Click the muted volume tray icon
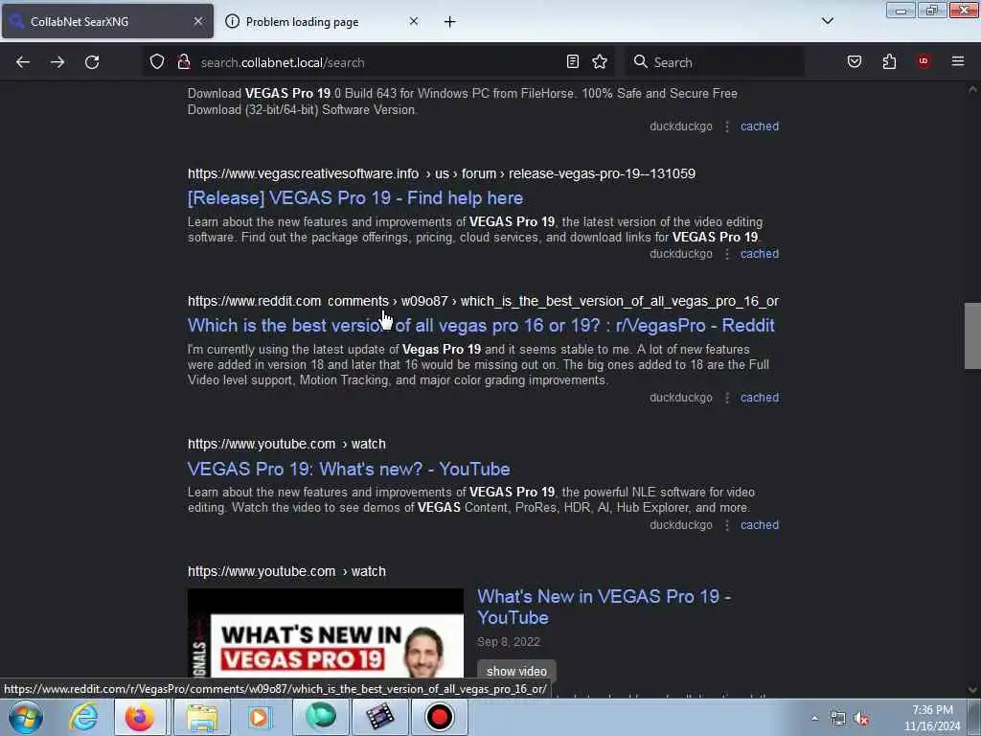This screenshot has height=736, width=981. coord(862,719)
